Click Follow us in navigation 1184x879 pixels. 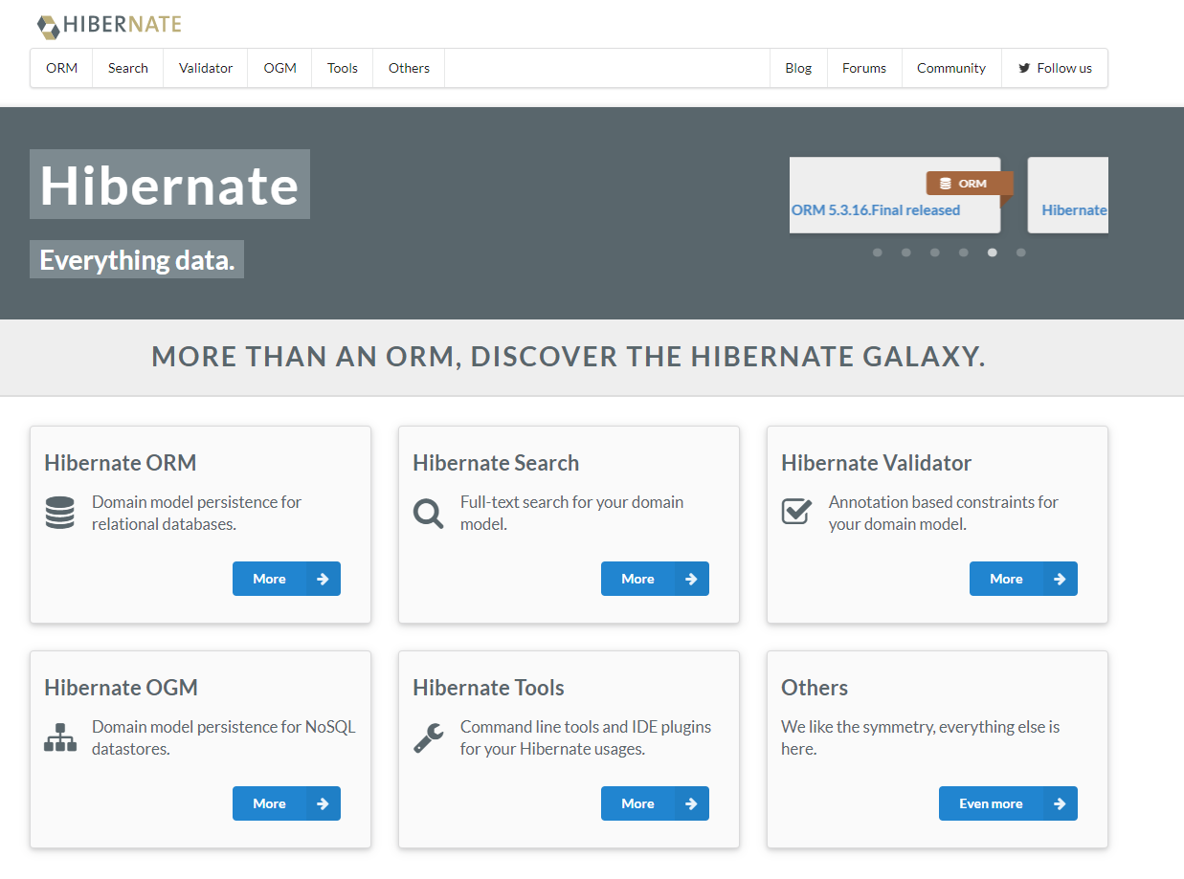pos(1055,68)
